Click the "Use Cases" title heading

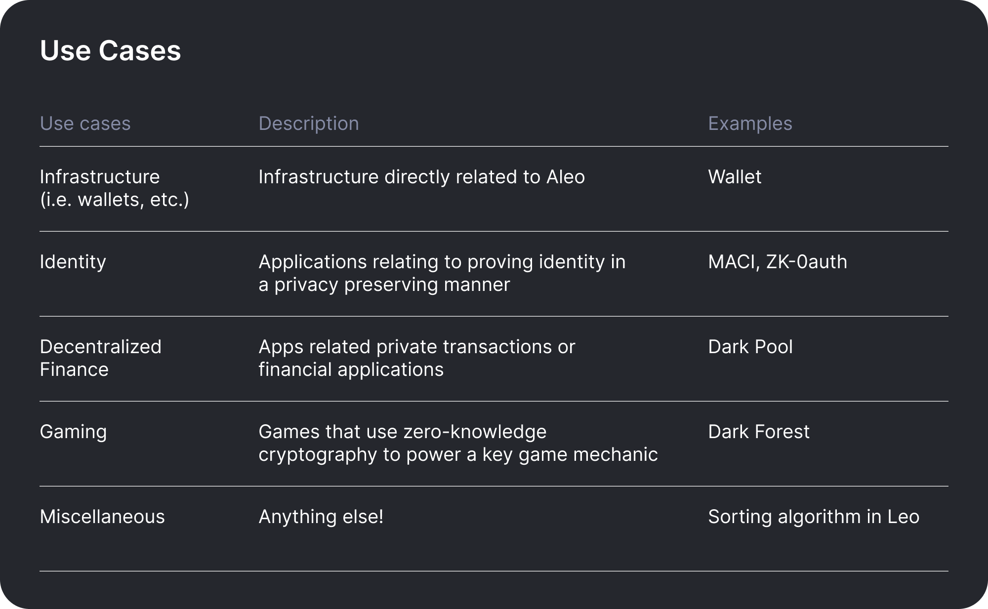(x=111, y=51)
